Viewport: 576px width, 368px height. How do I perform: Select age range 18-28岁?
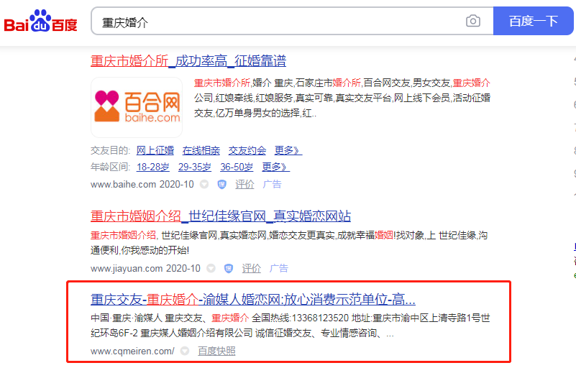(153, 167)
